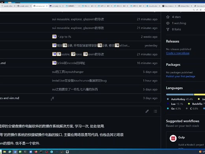205x154 pixels.
Task: Click the Lua 15.1% language entry
Action: [x=175, y=104]
